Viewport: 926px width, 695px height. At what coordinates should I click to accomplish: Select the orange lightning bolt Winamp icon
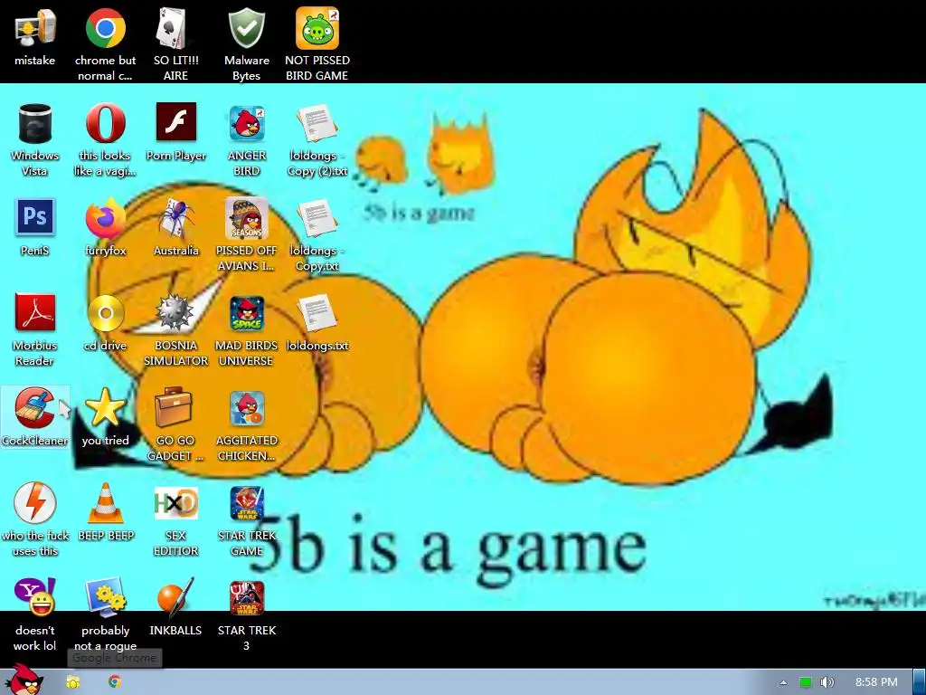tap(35, 502)
